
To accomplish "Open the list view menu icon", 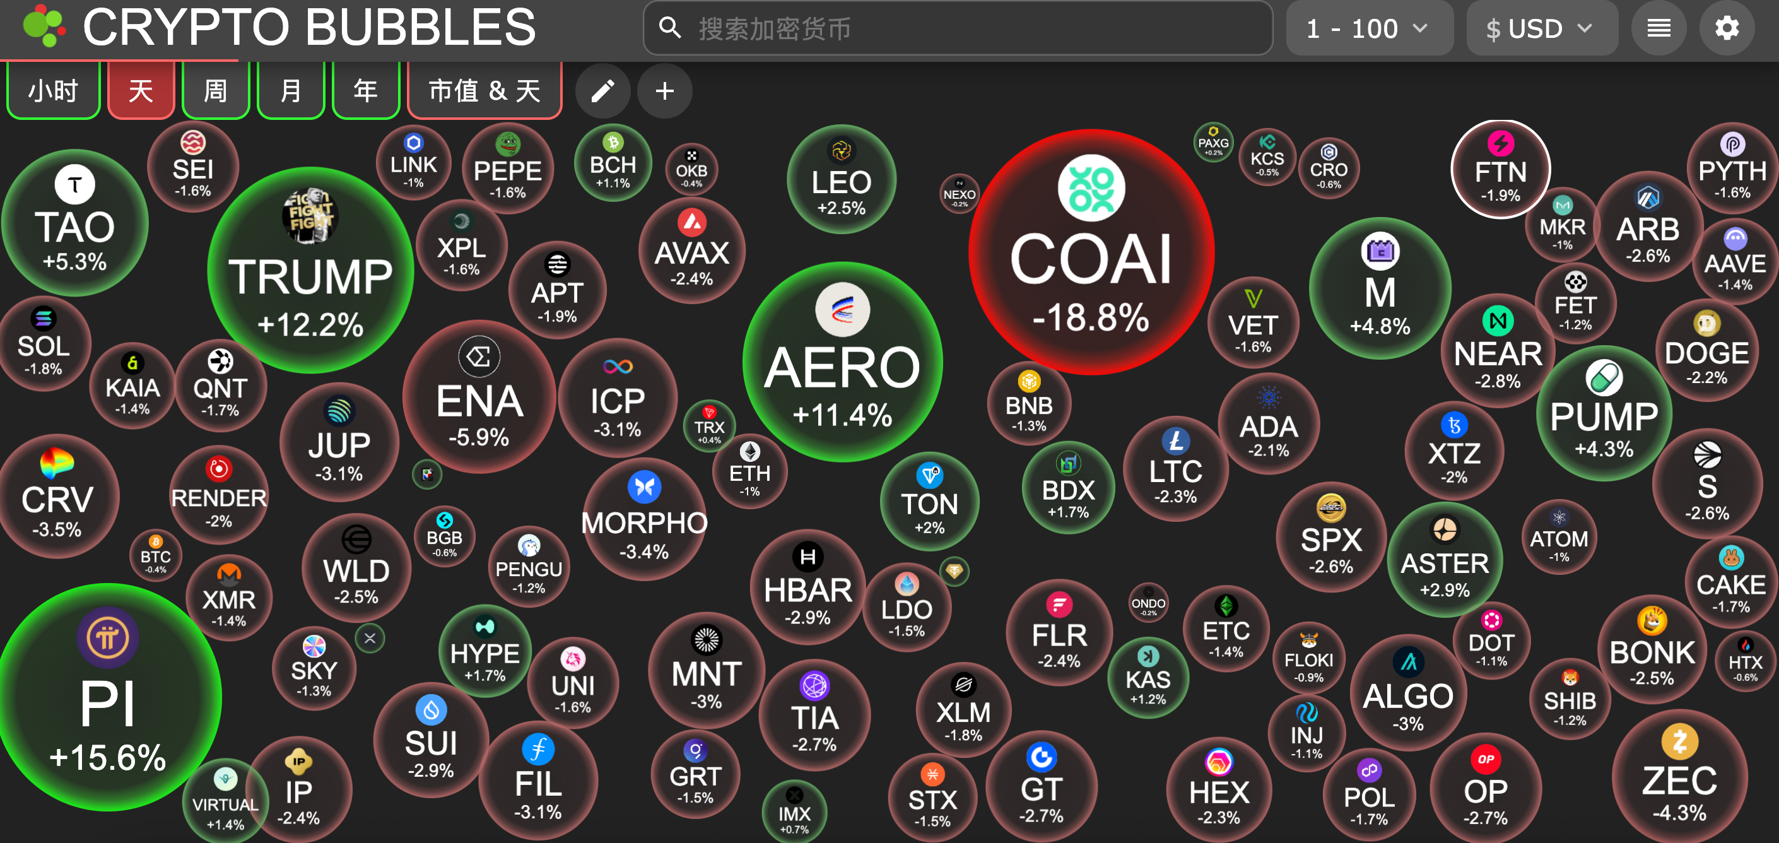I will click(x=1659, y=28).
